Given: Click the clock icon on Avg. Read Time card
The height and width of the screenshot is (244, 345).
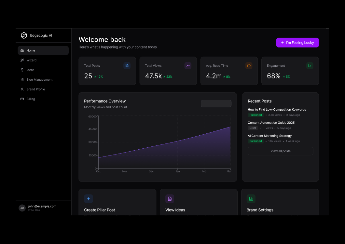Looking at the screenshot, I should click(249, 66).
